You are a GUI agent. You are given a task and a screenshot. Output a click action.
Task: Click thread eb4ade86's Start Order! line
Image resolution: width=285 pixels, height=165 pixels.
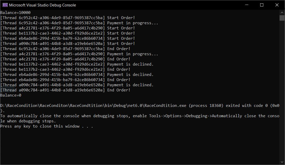point(68,38)
